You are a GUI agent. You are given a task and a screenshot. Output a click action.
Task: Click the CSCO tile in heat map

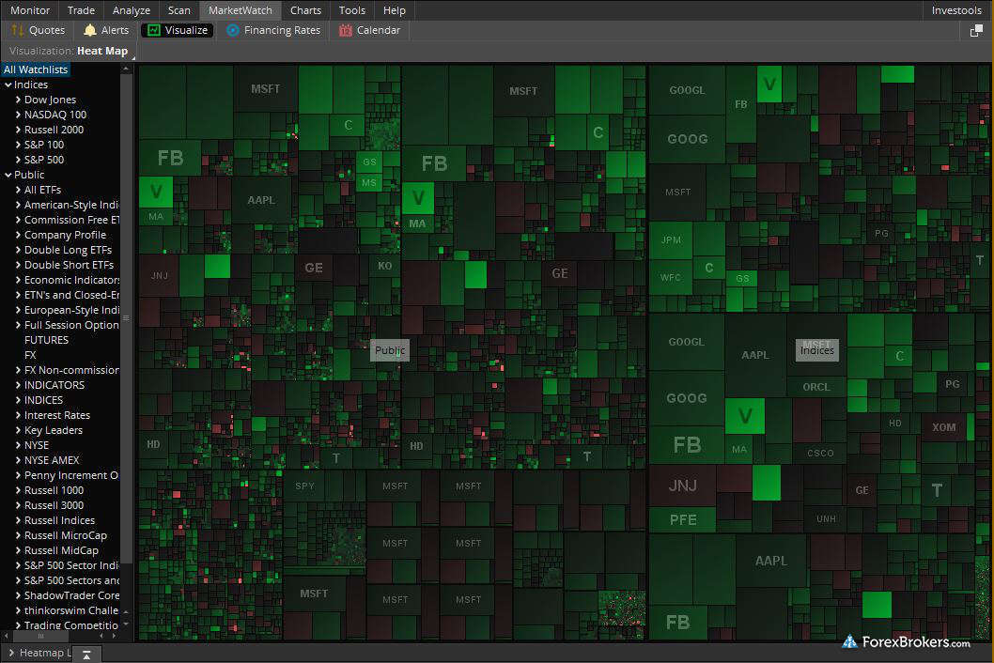point(820,454)
